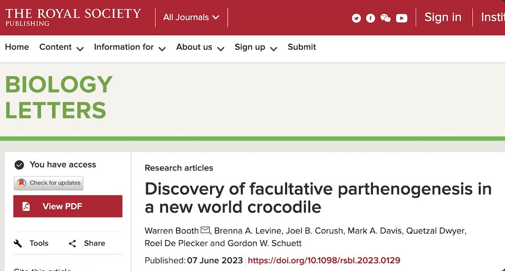The width and height of the screenshot is (505, 271).
Task: Expand the Content menu chevron
Action: (x=80, y=48)
